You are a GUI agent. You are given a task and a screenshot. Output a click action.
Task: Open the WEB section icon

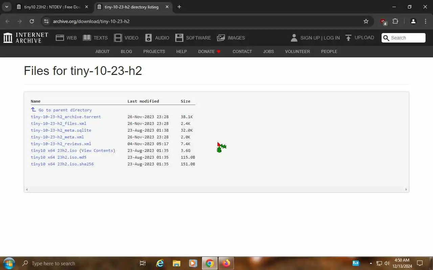click(x=60, y=38)
